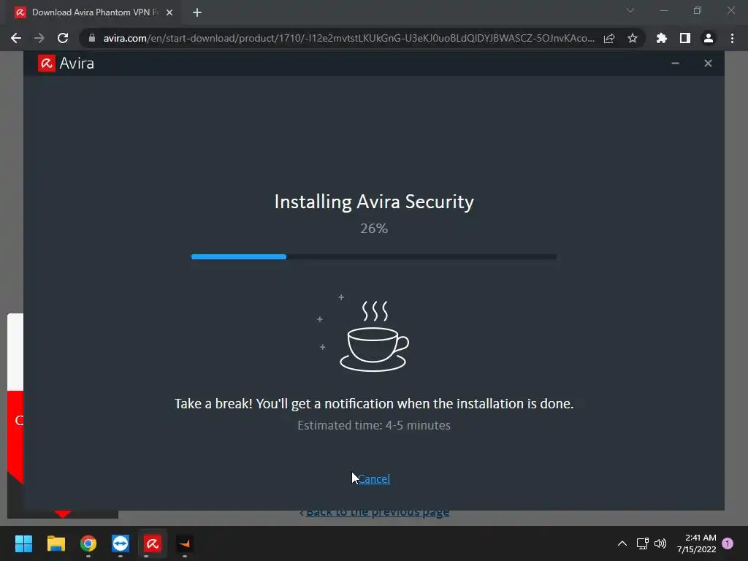Click the 26% progress text
The height and width of the screenshot is (561, 748).
[374, 229]
